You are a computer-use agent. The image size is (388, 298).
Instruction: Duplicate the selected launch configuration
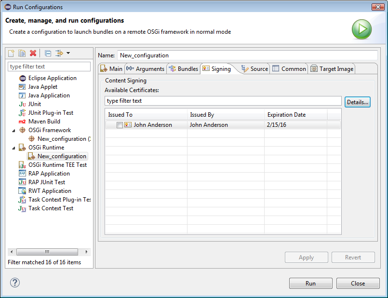coord(22,53)
